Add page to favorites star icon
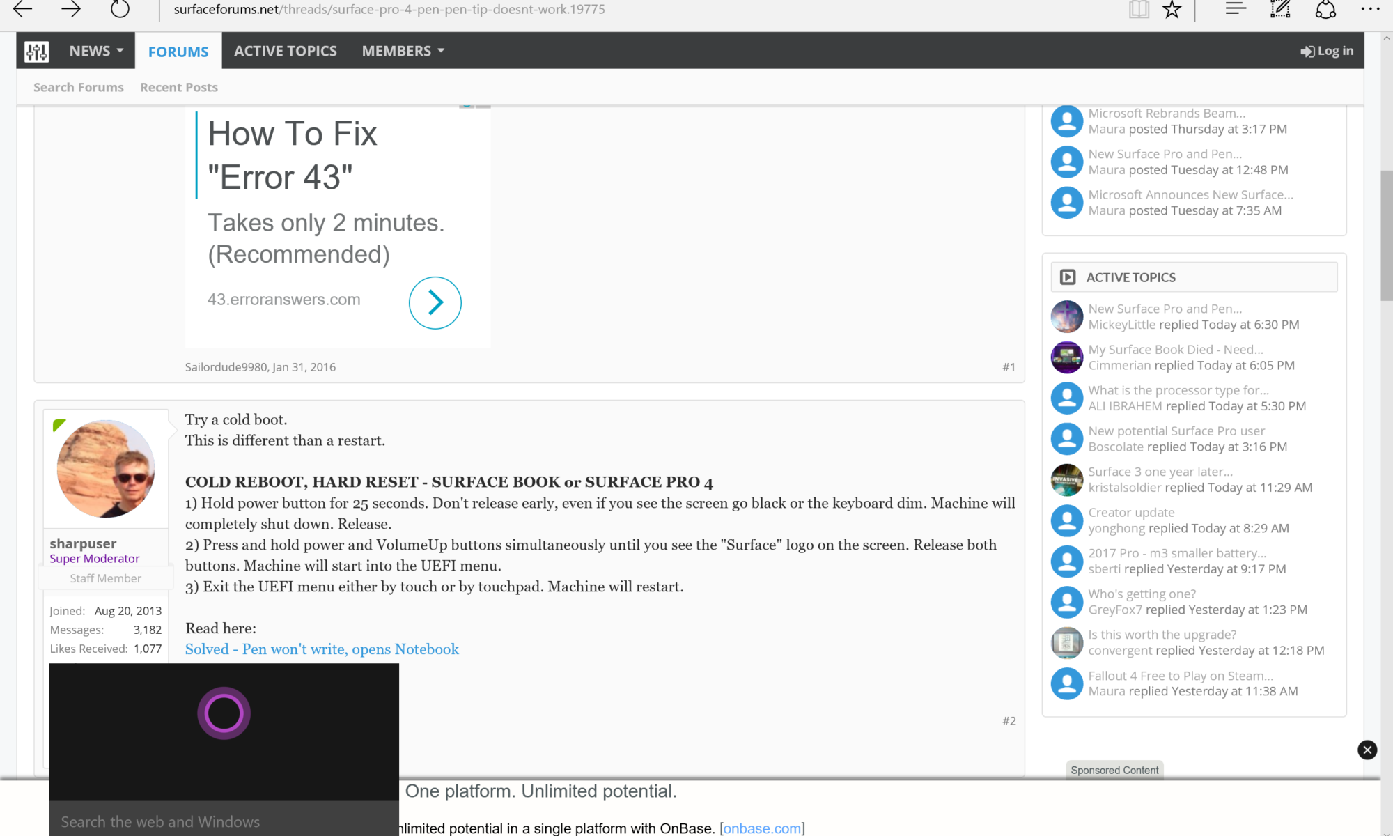Screen dimensions: 1393x836 (1172, 9)
